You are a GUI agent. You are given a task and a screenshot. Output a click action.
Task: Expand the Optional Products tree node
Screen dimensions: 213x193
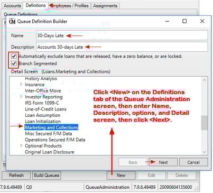click(22, 145)
